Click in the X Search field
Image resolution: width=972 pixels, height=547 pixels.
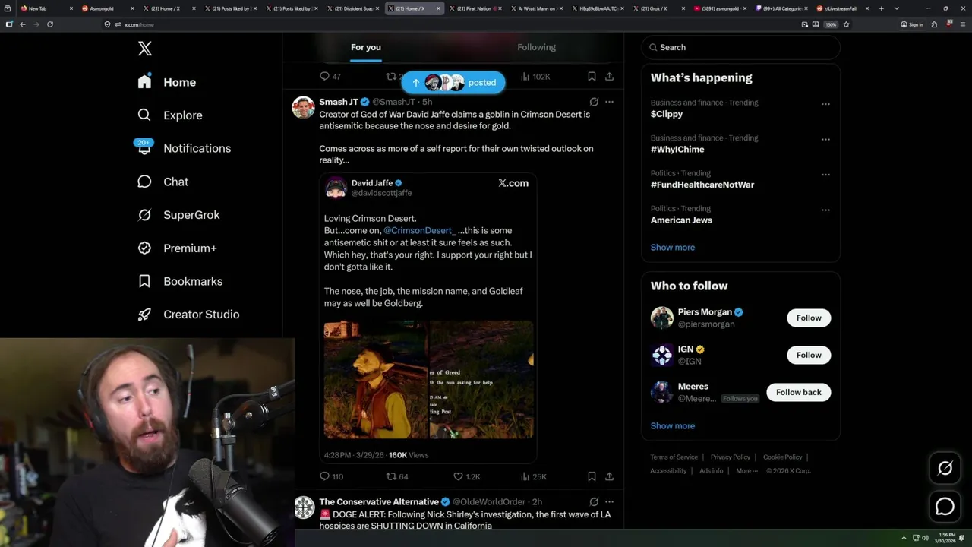(x=740, y=47)
